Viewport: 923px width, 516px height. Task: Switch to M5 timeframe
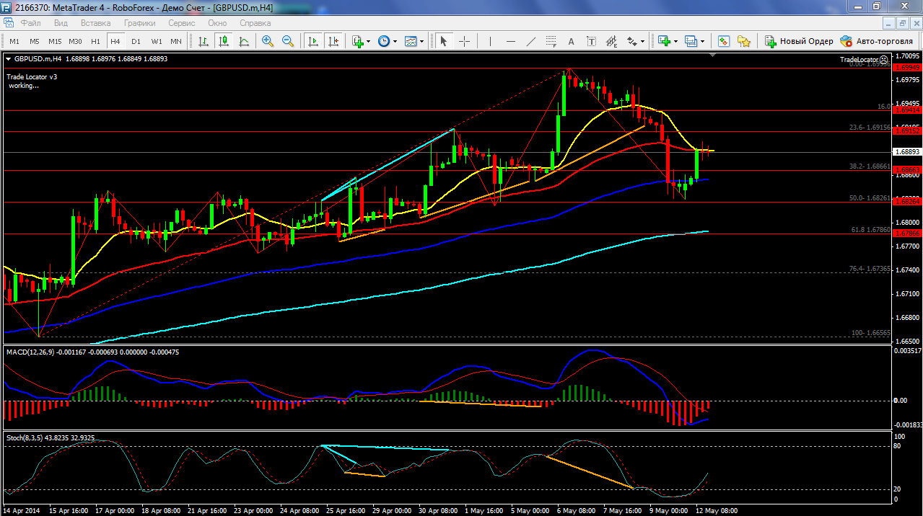(x=35, y=41)
